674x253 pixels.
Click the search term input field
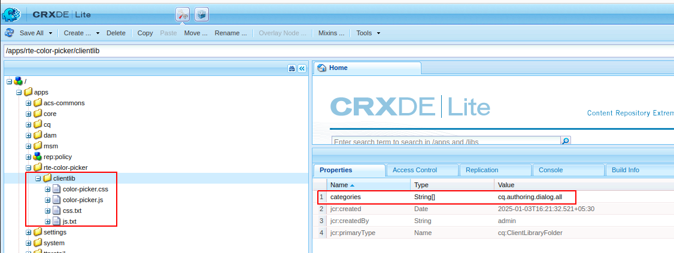coord(446,141)
